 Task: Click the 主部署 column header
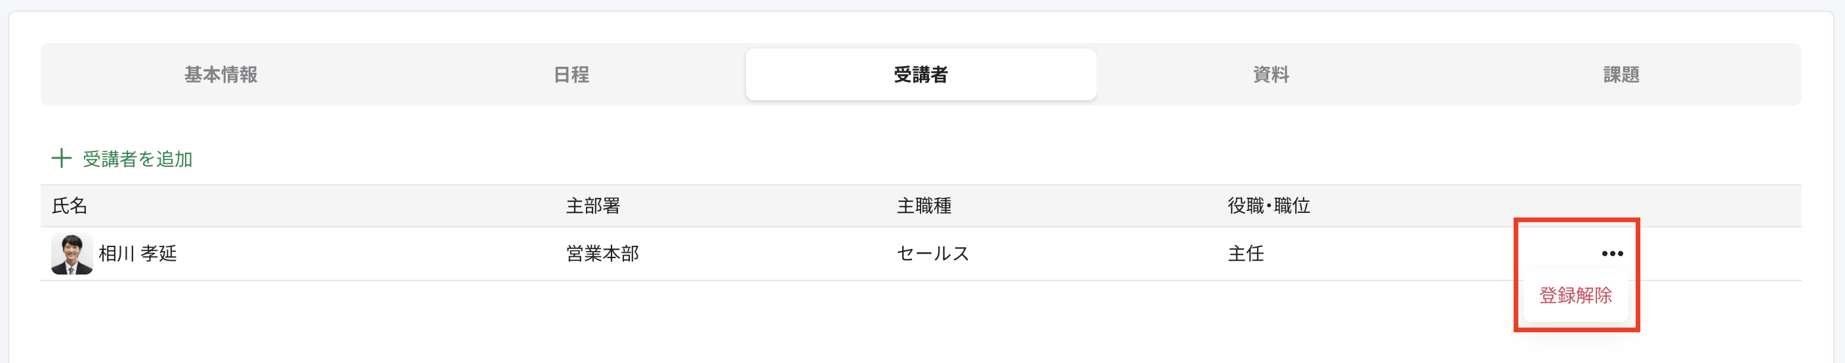[593, 206]
